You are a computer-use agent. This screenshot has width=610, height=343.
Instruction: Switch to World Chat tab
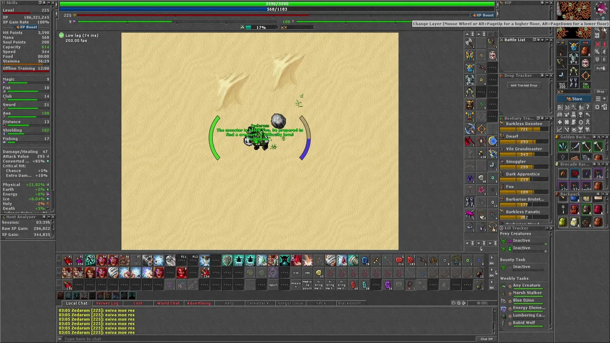click(x=168, y=303)
